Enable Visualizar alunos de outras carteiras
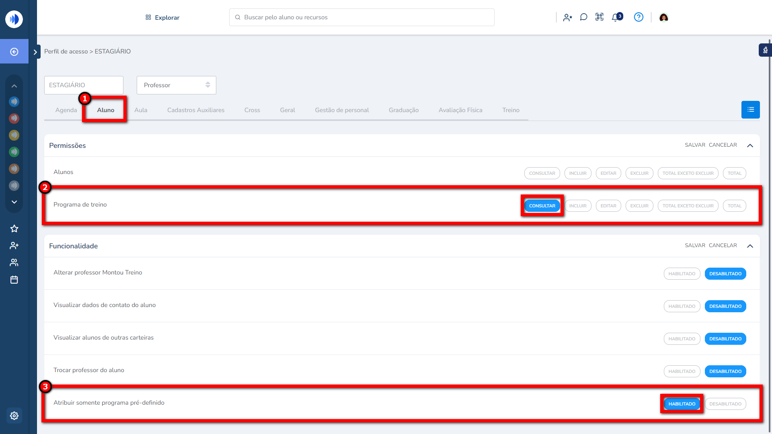This screenshot has width=772, height=434. coord(682,339)
